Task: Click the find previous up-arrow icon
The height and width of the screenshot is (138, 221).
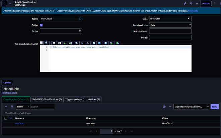Action: [88, 43]
